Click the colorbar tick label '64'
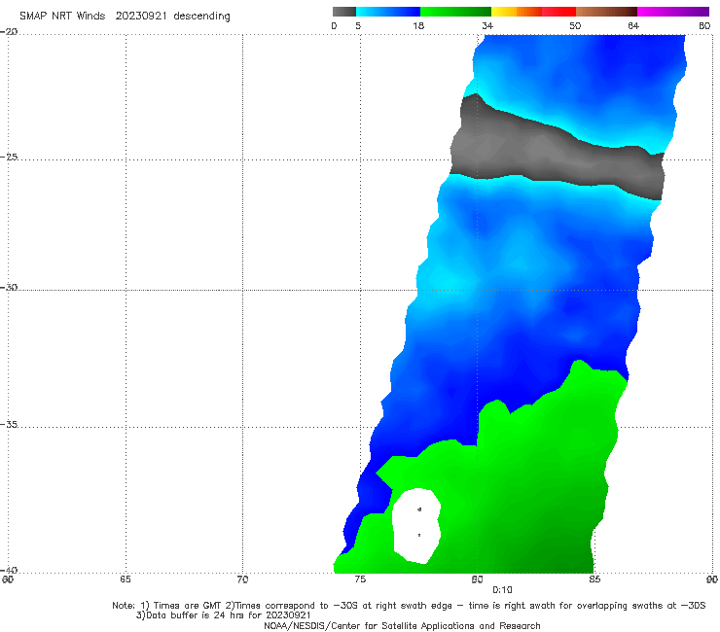Image resolution: width=720 pixels, height=632 pixels. click(633, 25)
